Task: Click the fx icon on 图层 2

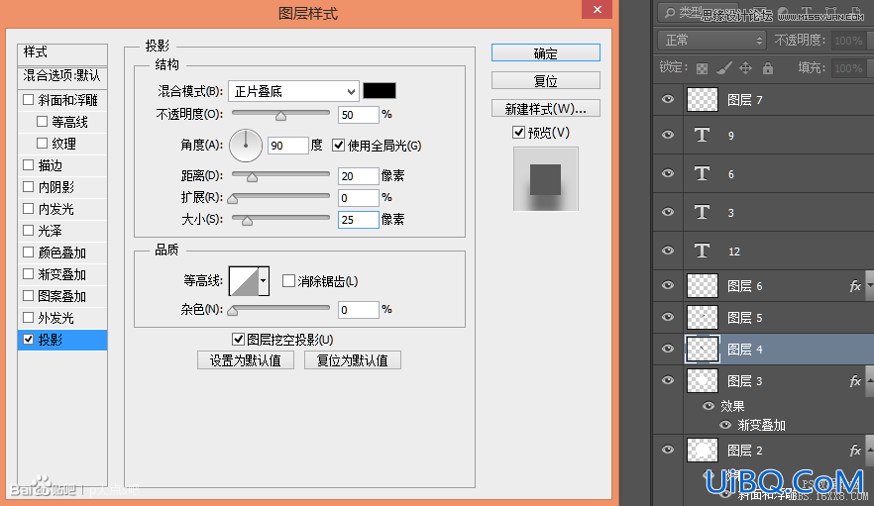Action: tap(855, 451)
